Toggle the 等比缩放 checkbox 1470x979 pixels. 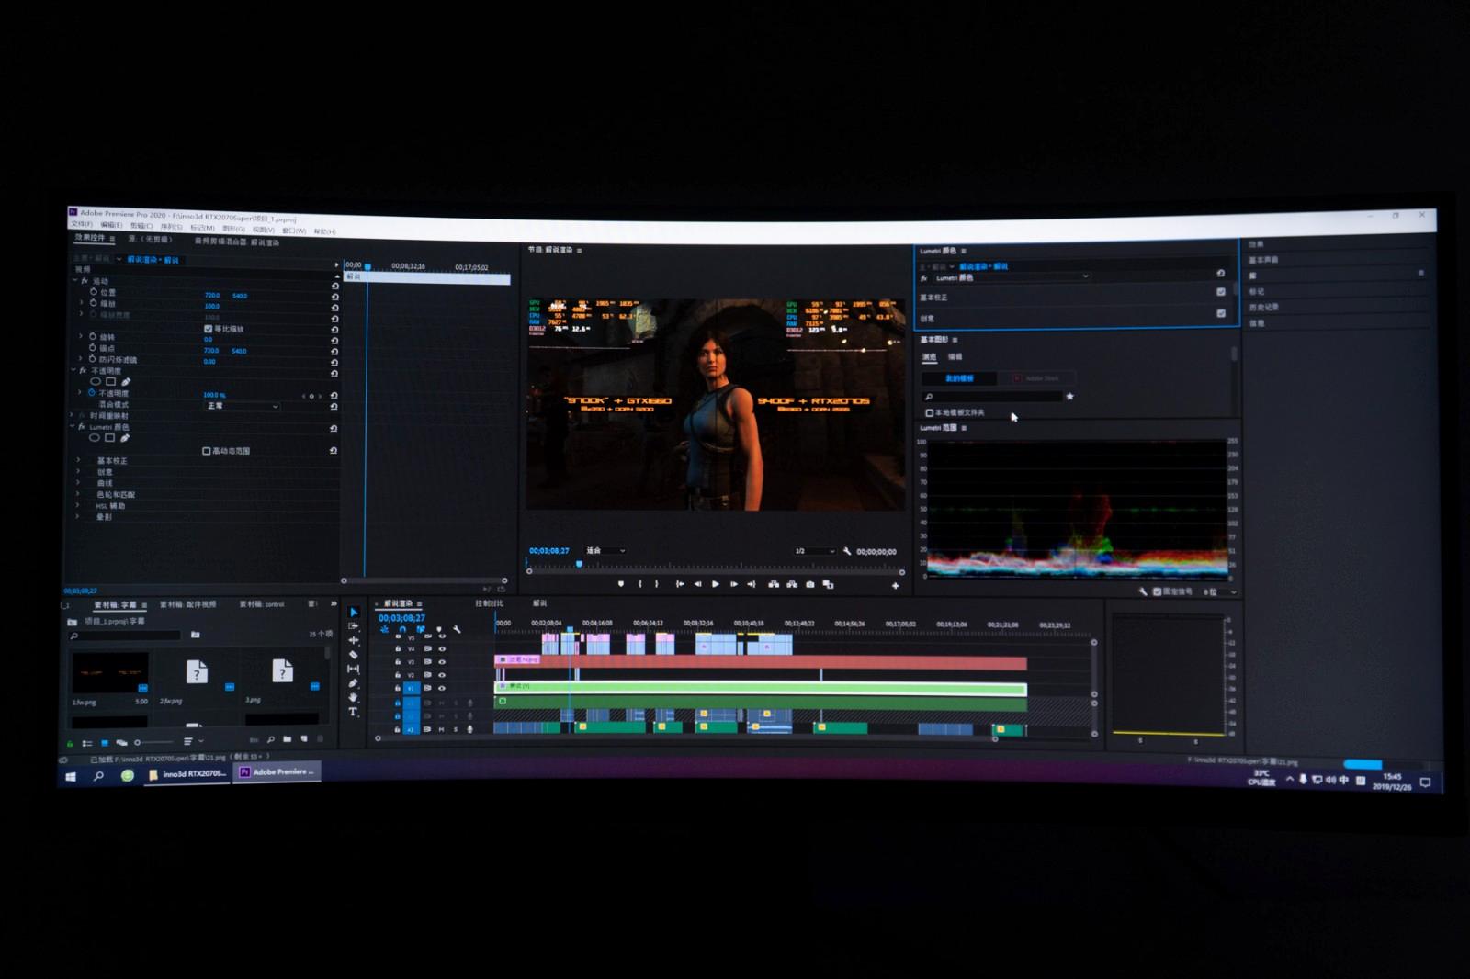(208, 329)
